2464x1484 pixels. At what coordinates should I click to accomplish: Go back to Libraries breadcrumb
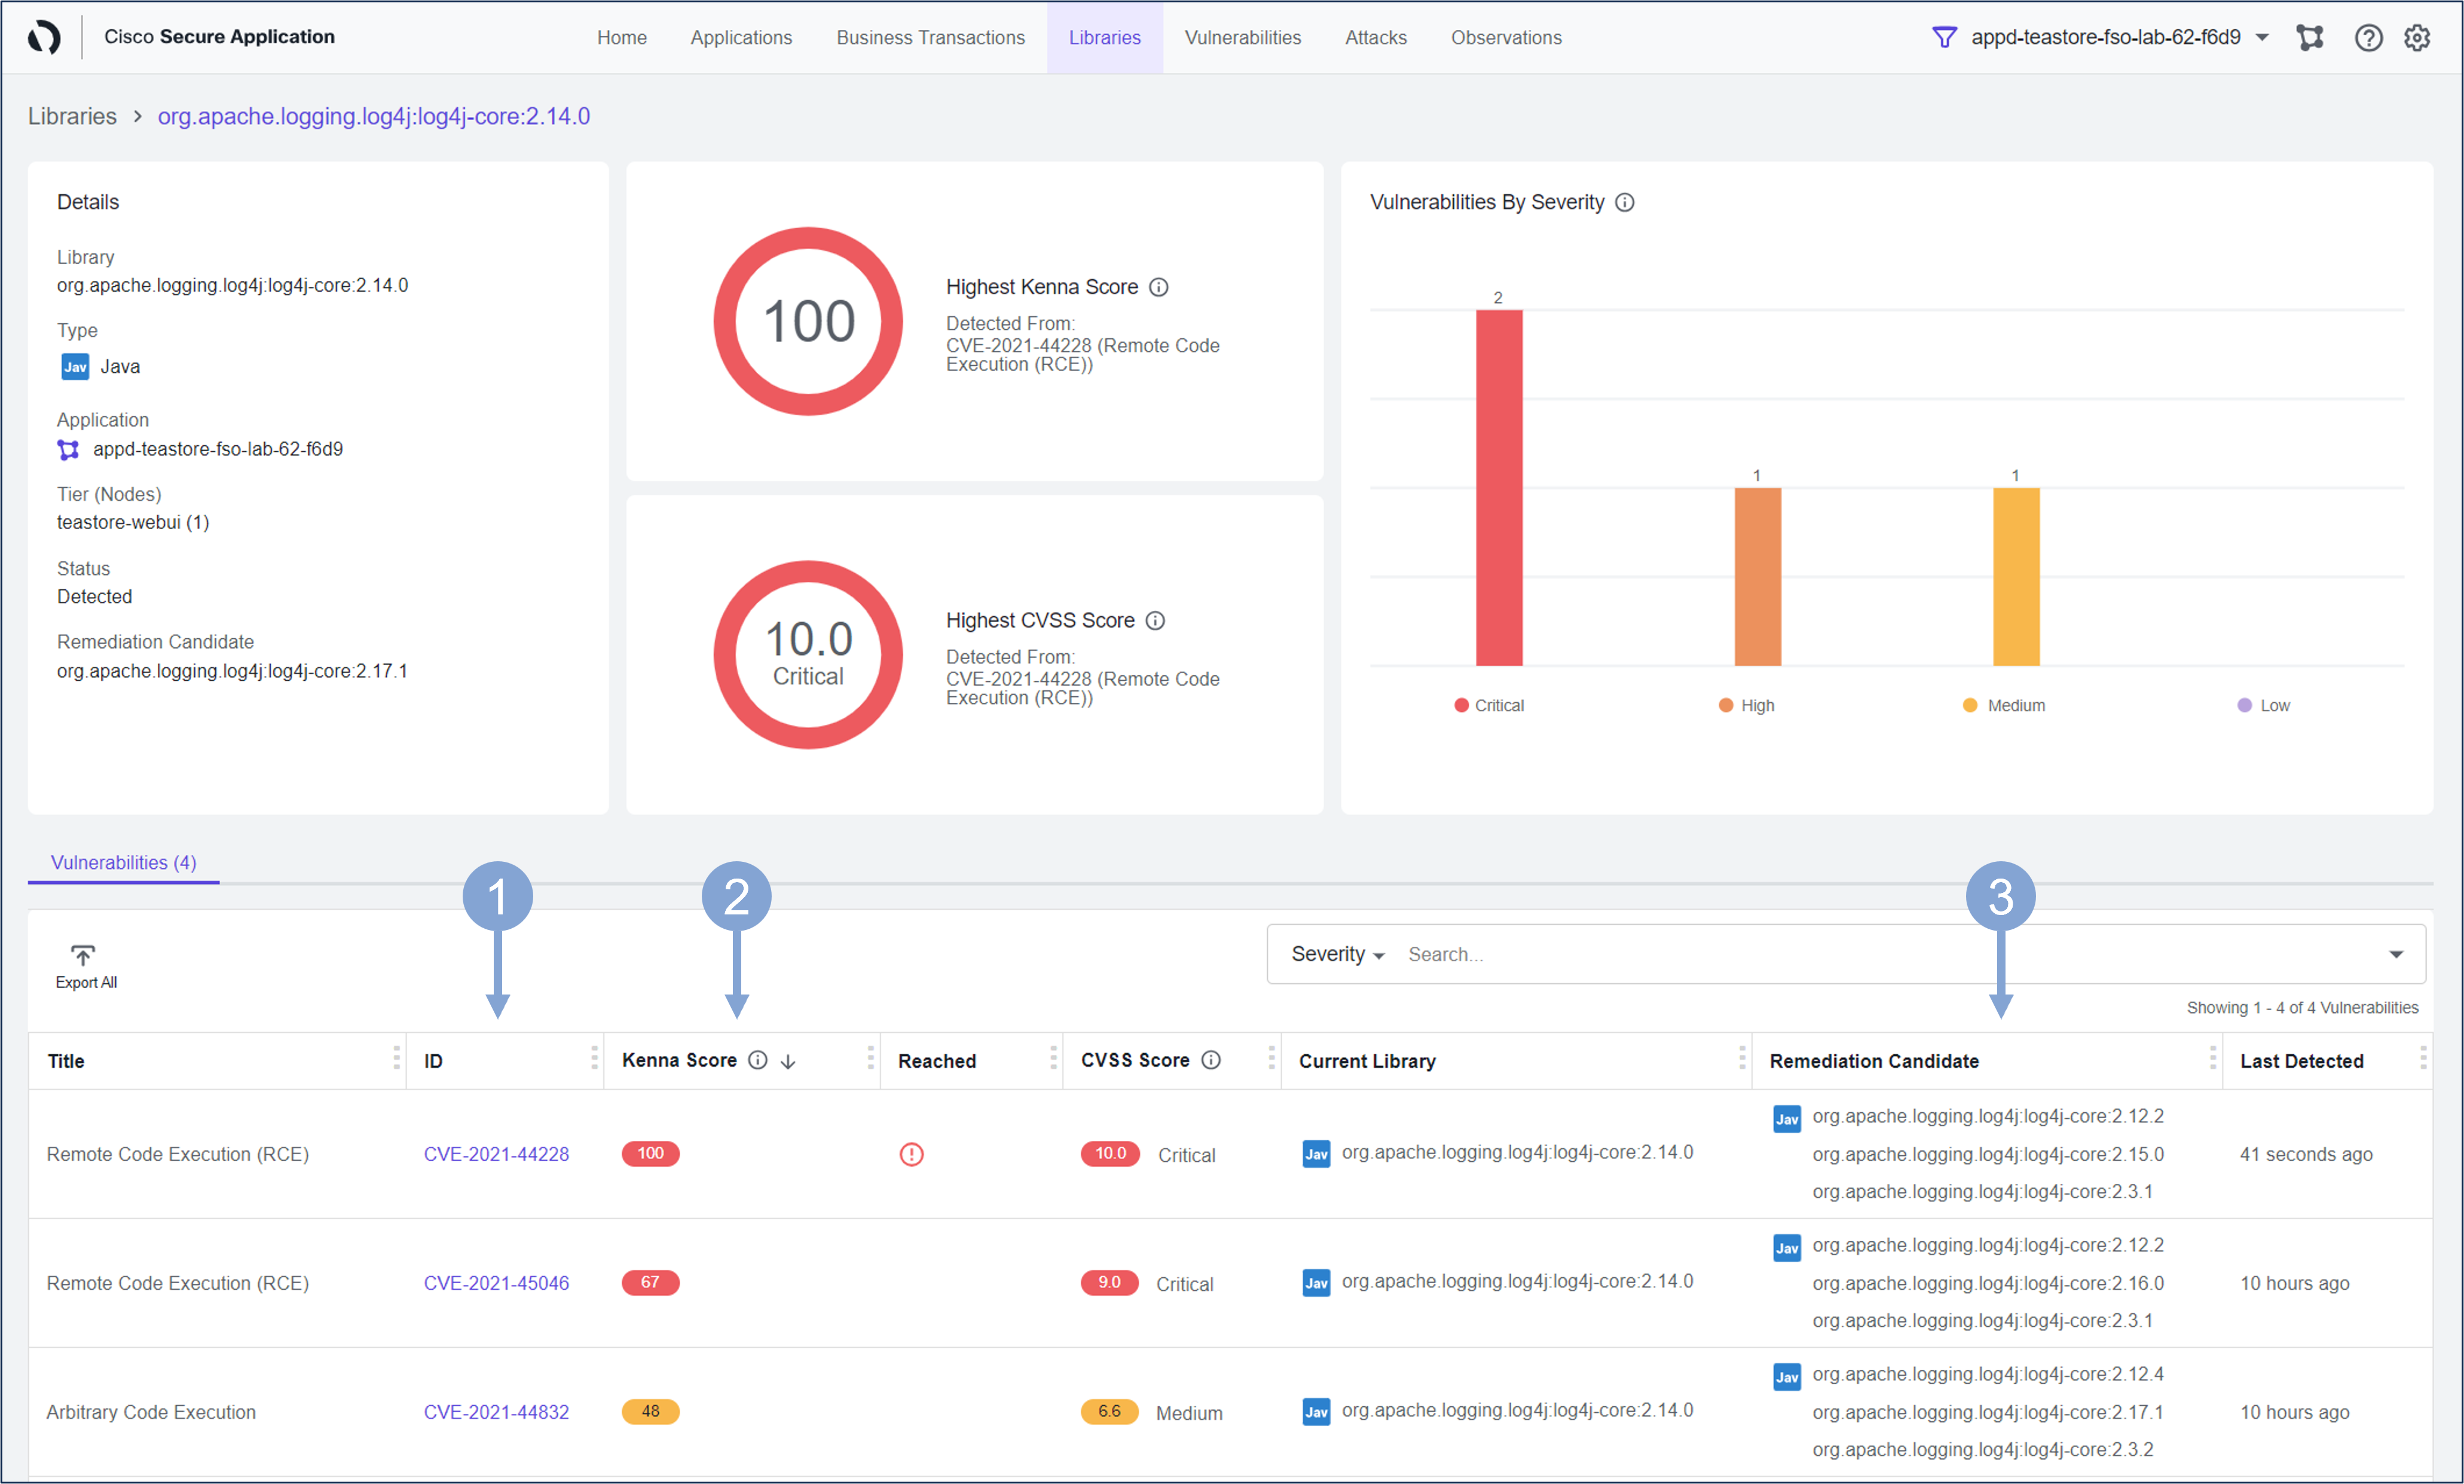coord(72,116)
